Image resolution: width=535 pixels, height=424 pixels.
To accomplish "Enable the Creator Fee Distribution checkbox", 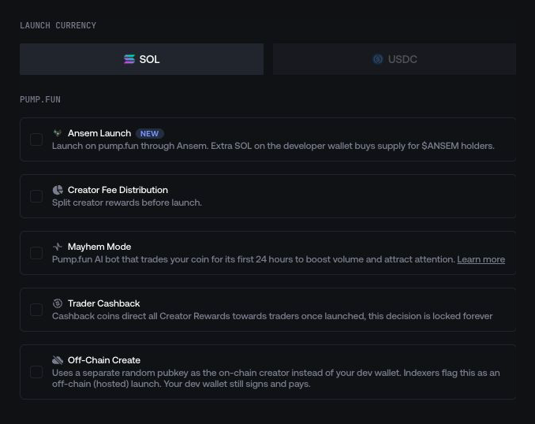I will pyautogui.click(x=36, y=196).
